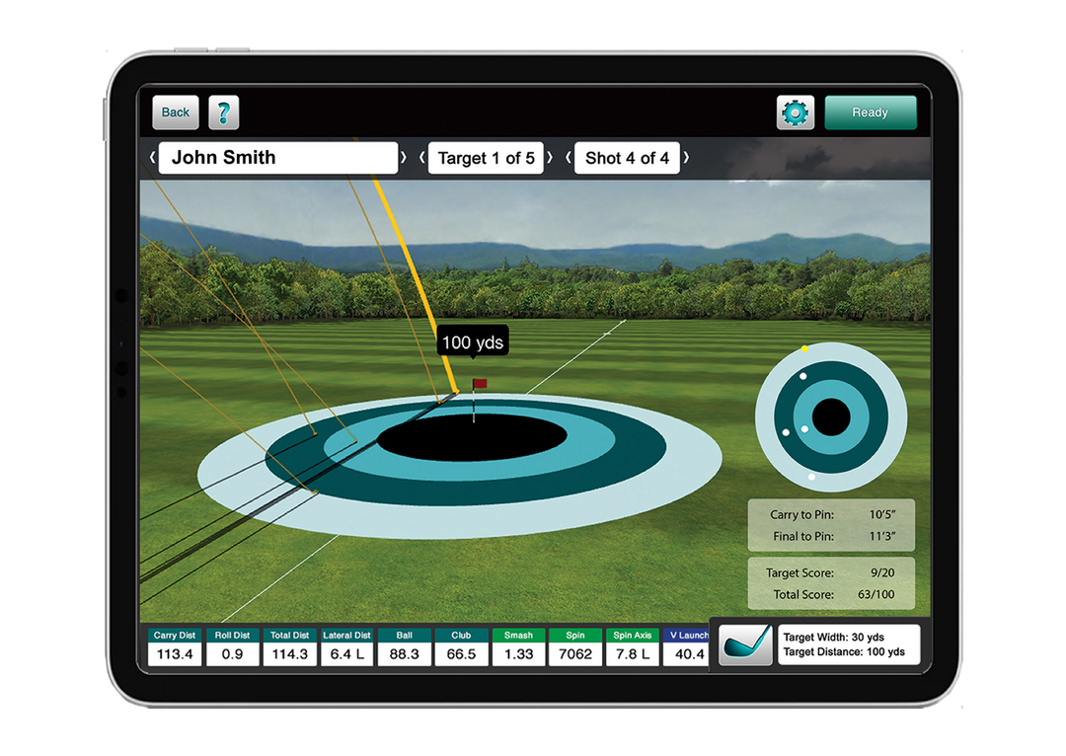1066x756 pixels.
Task: Select the John Smith player name field
Action: pyautogui.click(x=278, y=158)
